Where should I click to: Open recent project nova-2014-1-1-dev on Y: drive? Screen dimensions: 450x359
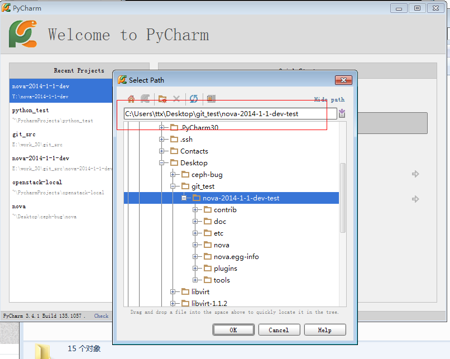tap(61, 90)
